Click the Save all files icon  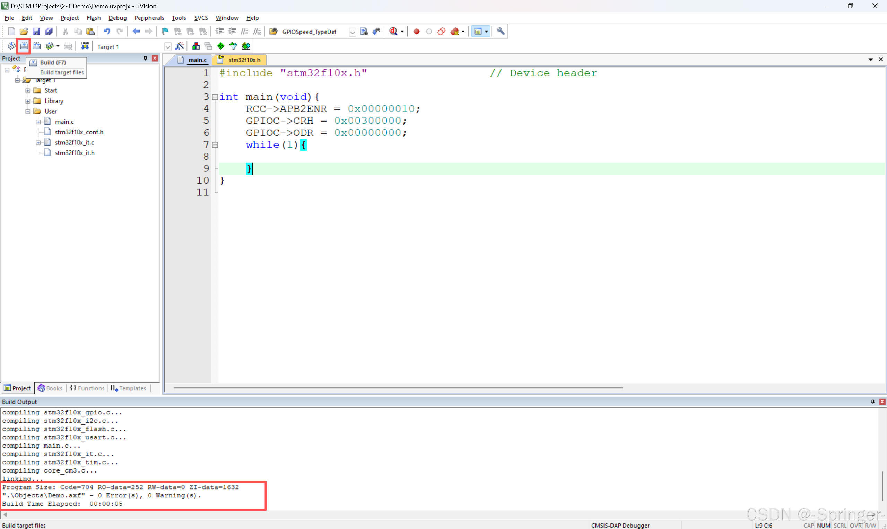click(49, 32)
